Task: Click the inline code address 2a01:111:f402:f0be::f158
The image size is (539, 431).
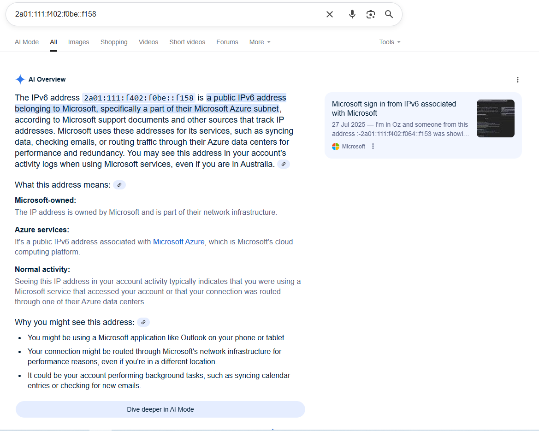Action: point(139,98)
